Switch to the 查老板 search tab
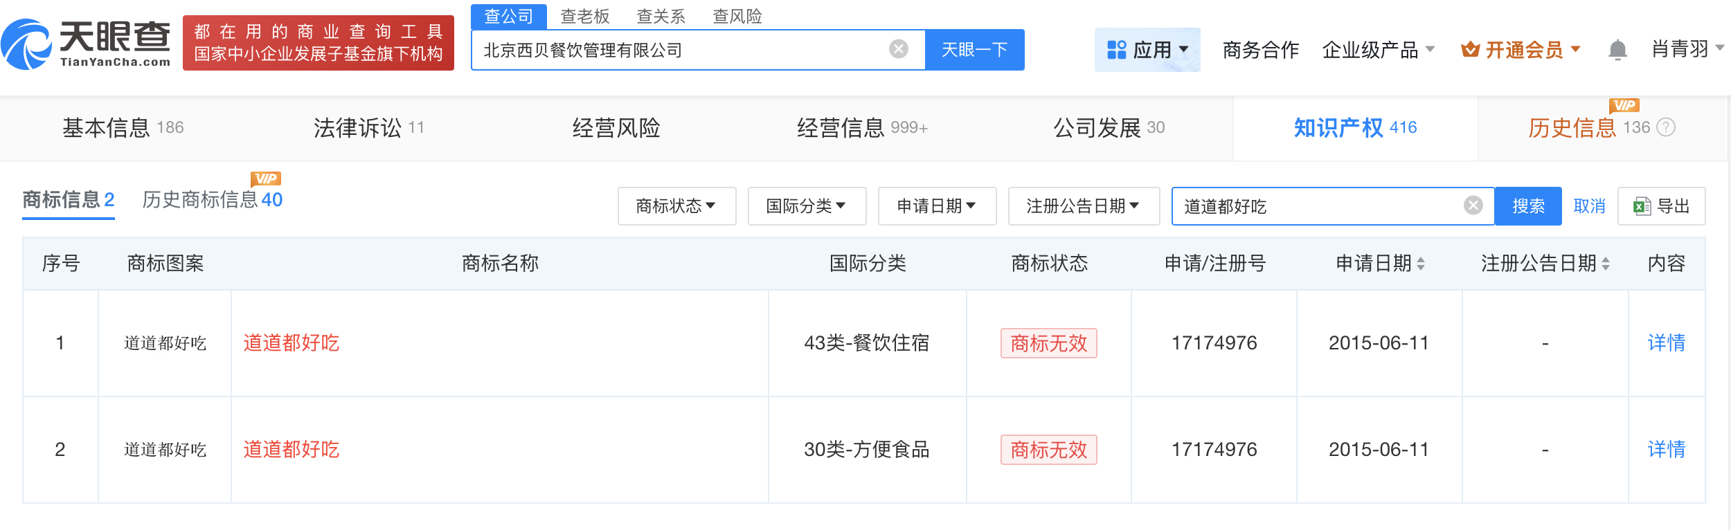The height and width of the screenshot is (530, 1731). [584, 16]
